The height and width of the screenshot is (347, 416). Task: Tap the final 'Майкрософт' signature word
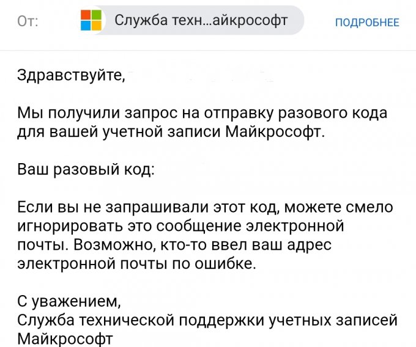pyautogui.click(x=66, y=338)
